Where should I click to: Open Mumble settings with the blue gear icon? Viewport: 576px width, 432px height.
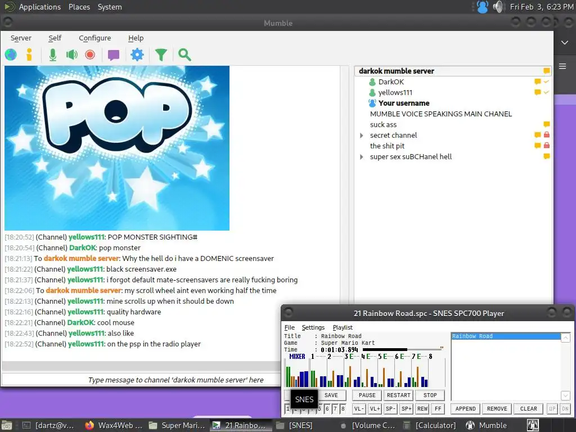[137, 55]
